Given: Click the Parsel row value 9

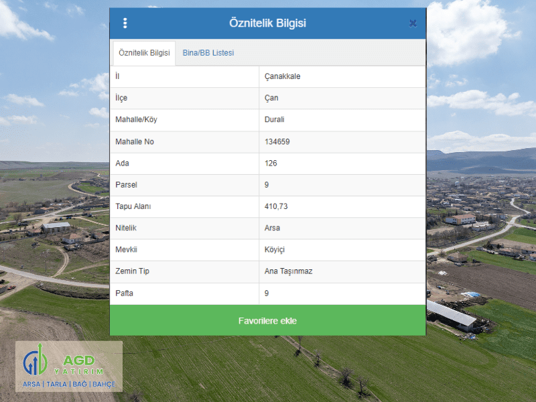Looking at the screenshot, I should (267, 185).
